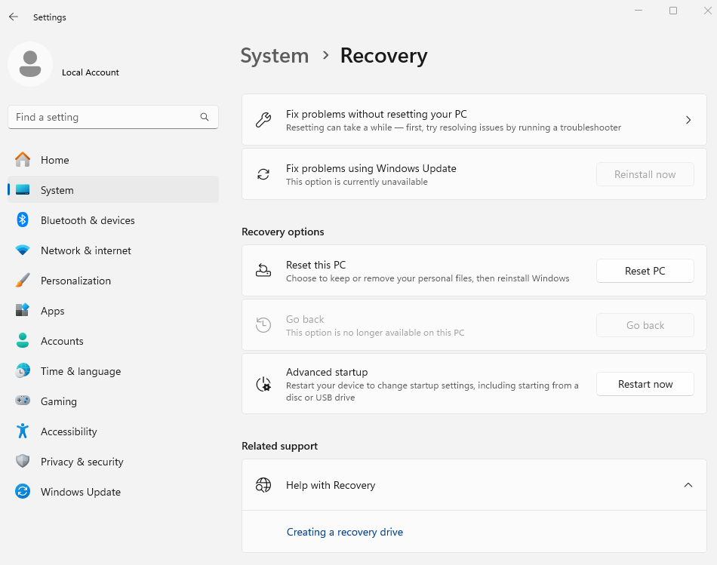This screenshot has height=565, width=717.
Task: Click the System monitor icon
Action: point(23,189)
